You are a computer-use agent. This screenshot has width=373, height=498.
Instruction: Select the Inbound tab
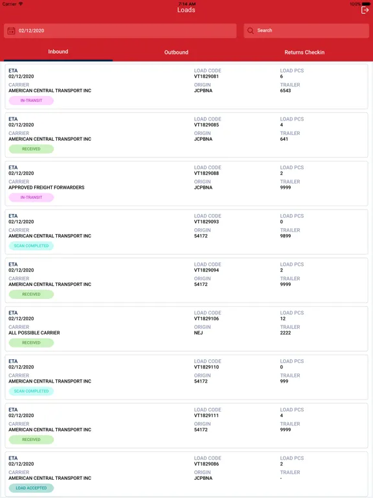point(58,51)
